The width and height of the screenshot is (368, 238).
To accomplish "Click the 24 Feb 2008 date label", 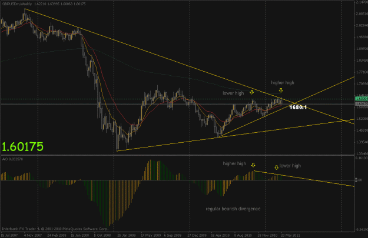I will tap(57, 235).
